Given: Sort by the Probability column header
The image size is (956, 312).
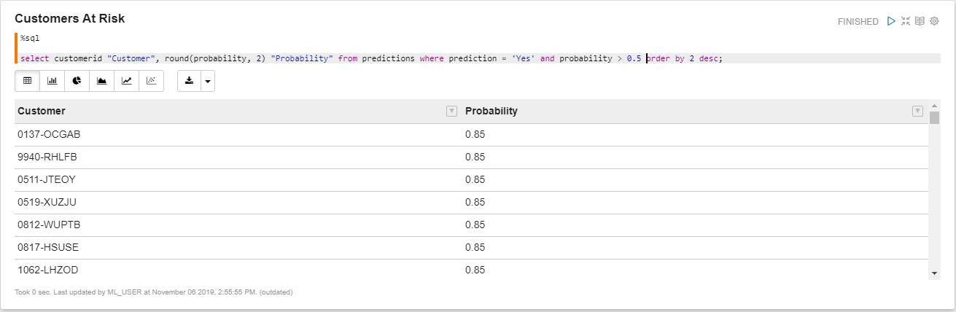Looking at the screenshot, I should coord(491,111).
